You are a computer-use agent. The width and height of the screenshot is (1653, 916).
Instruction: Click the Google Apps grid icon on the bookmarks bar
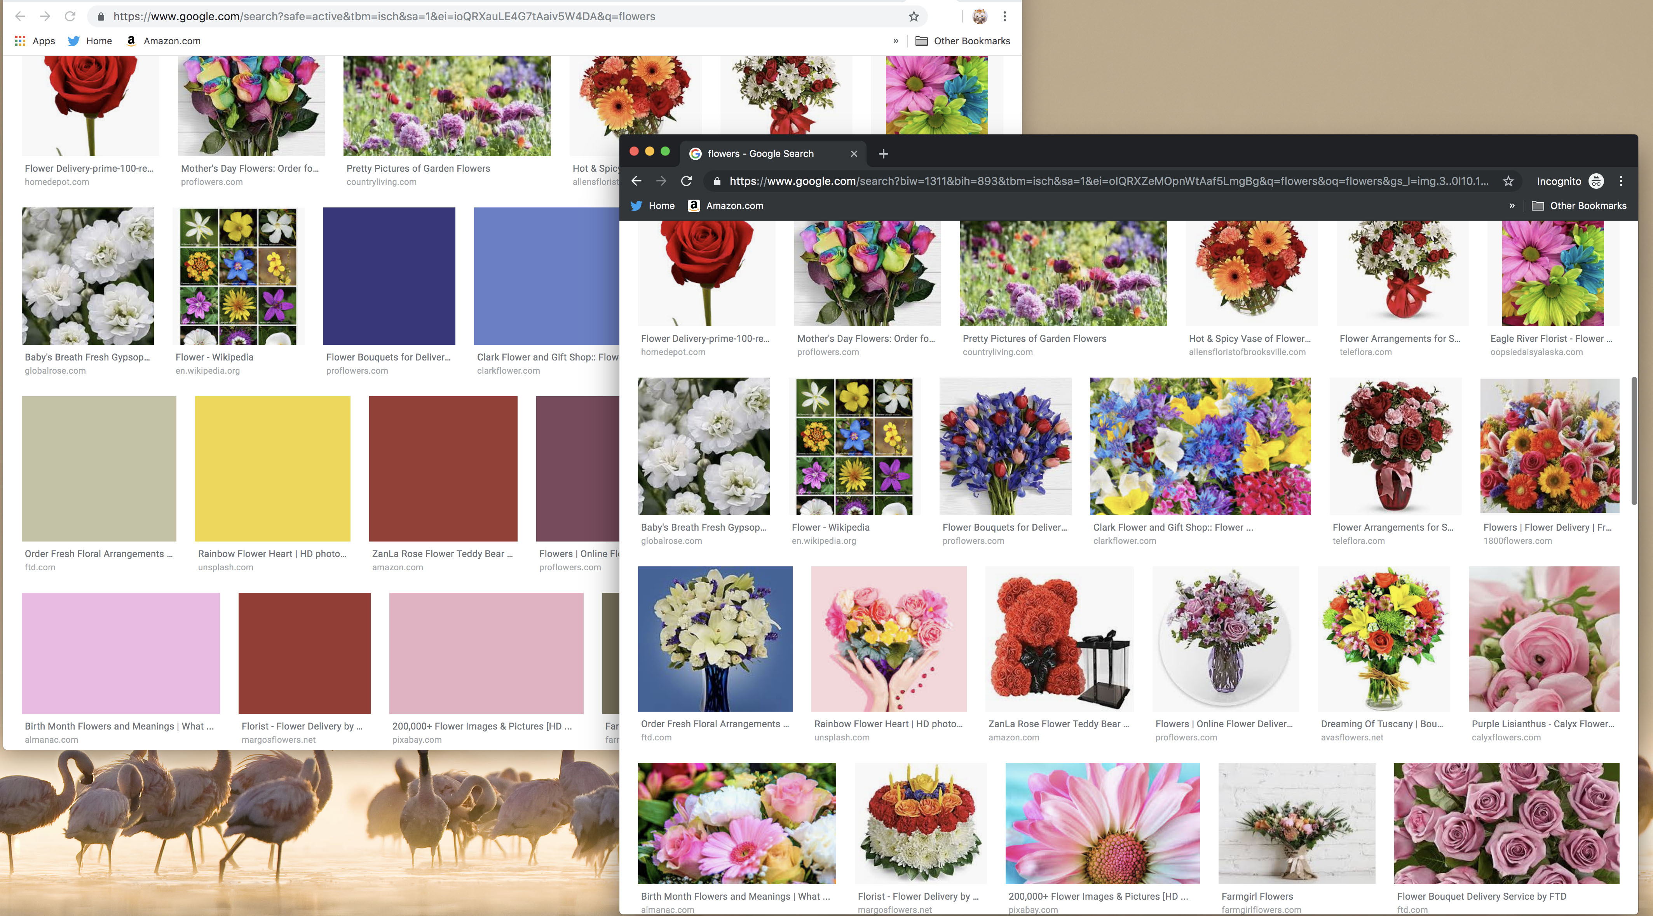[20, 40]
